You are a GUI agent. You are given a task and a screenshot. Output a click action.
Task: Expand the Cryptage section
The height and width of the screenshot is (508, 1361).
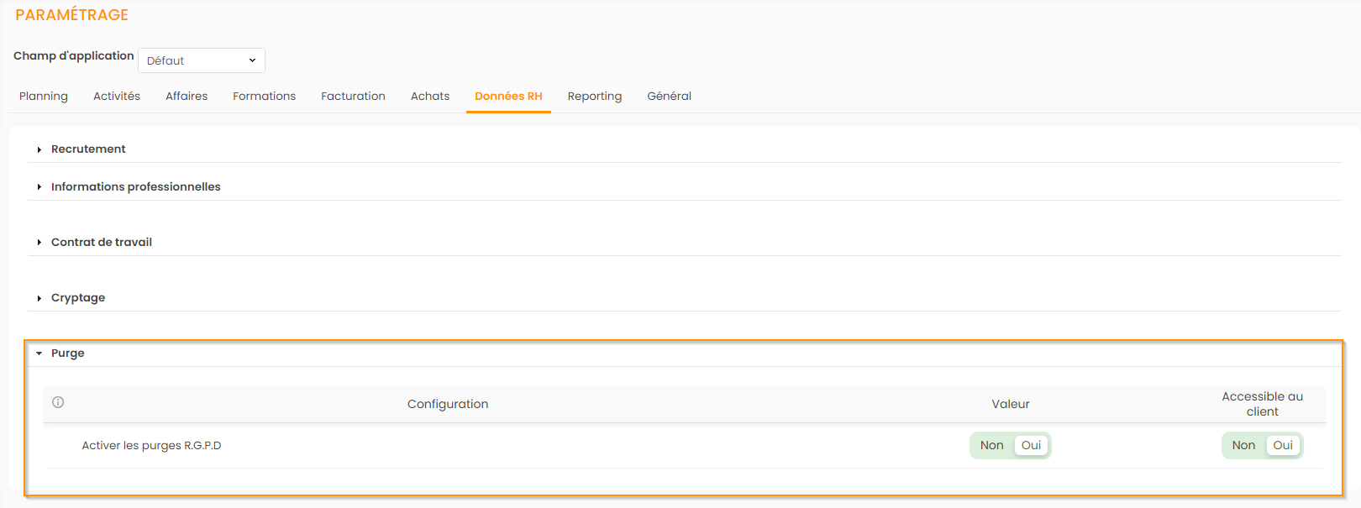click(77, 298)
